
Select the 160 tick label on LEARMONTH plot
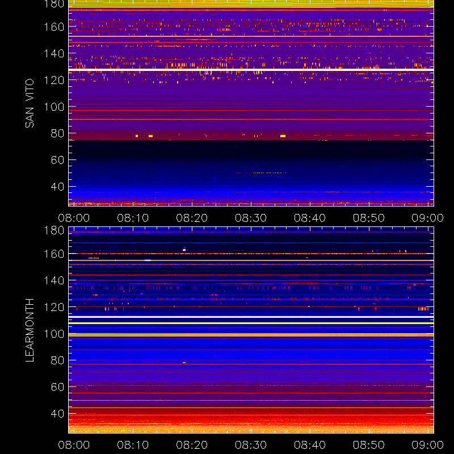point(54,254)
